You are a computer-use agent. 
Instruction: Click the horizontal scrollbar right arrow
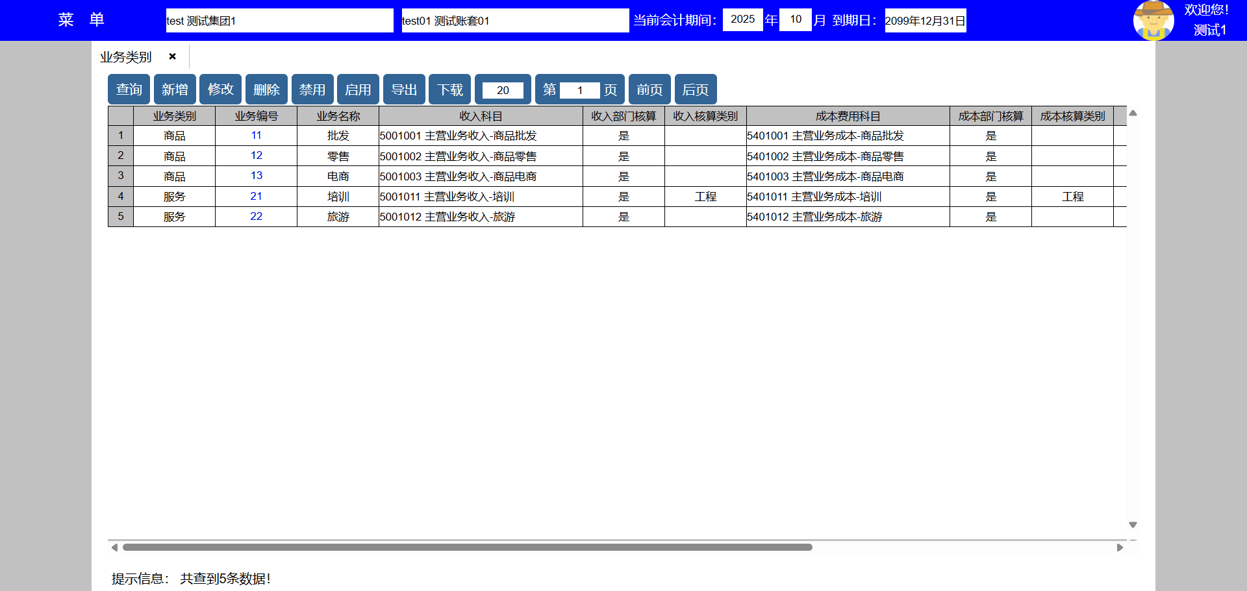(1120, 548)
